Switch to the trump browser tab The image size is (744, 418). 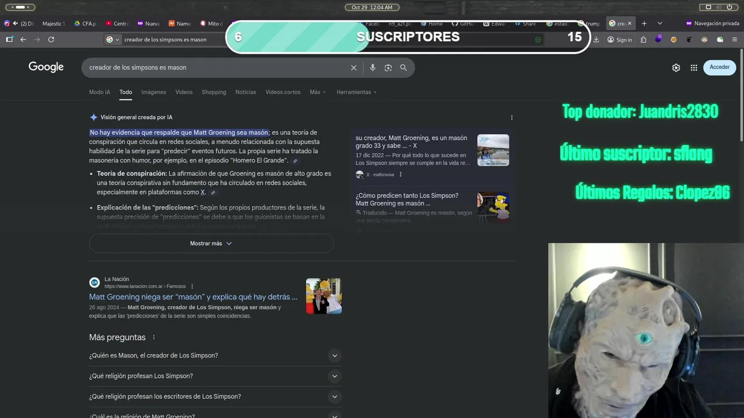point(589,23)
